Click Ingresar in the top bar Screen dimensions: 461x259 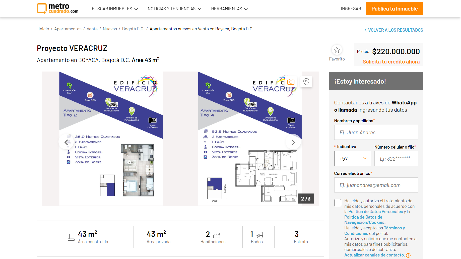click(x=351, y=9)
